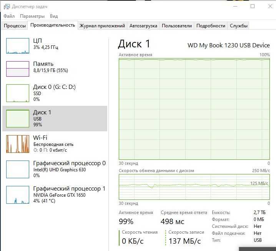Viewport: 276px width, 251px height.
Task: Open the Вид menu
Action: (x=54, y=16)
